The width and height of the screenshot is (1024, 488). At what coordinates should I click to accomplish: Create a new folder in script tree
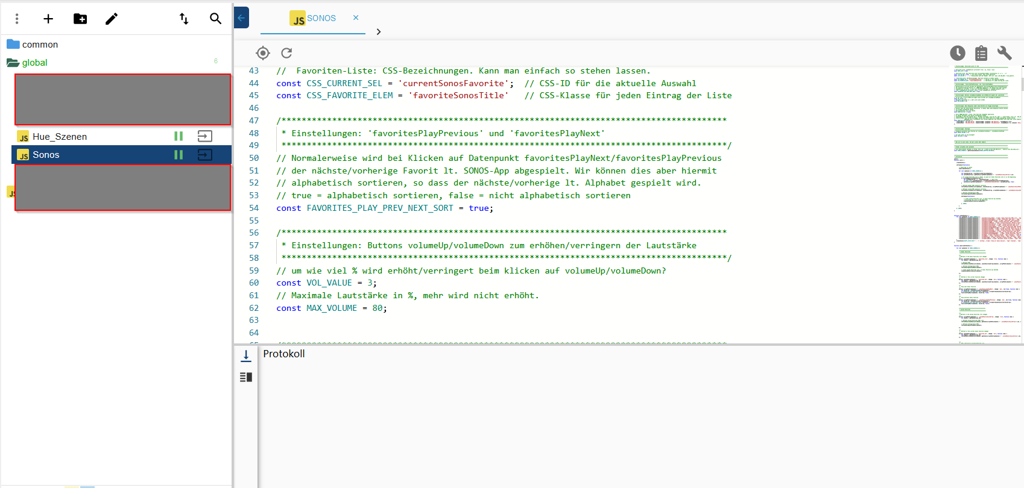pos(80,19)
